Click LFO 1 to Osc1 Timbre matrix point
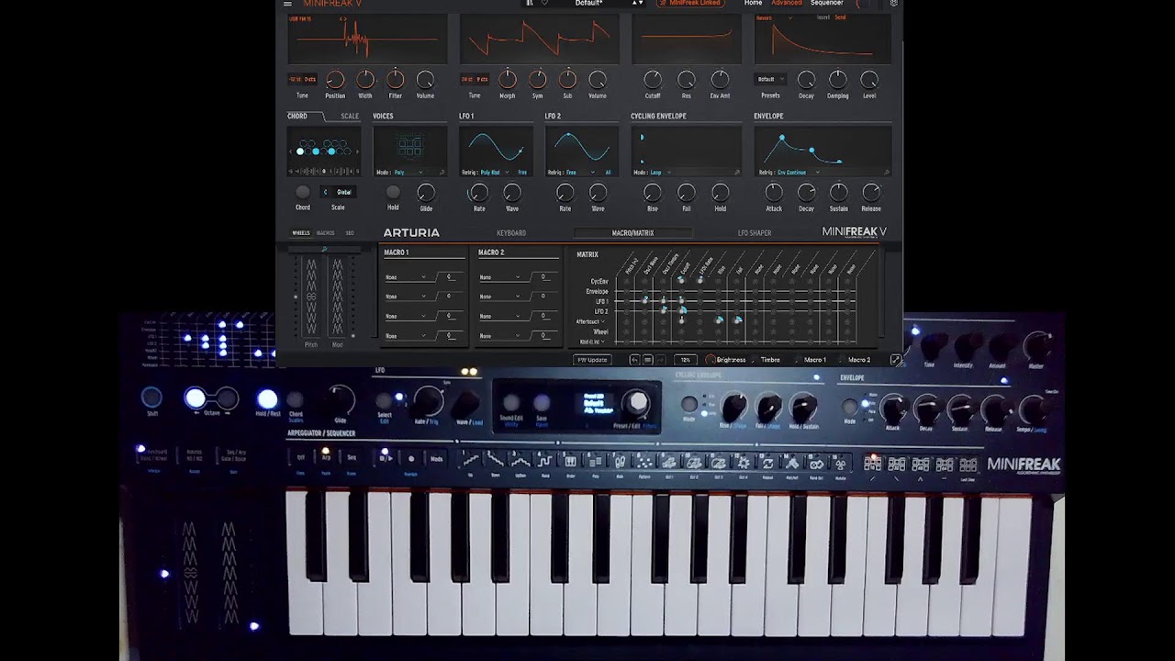Image resolution: width=1175 pixels, height=661 pixels. point(663,301)
